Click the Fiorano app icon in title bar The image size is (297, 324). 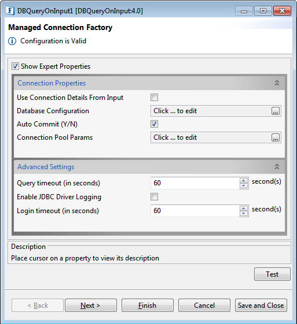[10, 11]
